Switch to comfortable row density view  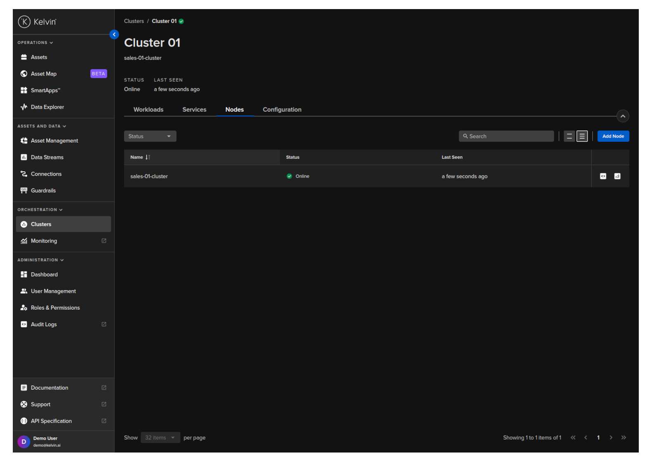(582, 137)
